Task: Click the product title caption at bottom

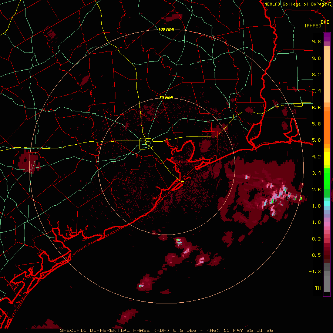Action: [166, 330]
